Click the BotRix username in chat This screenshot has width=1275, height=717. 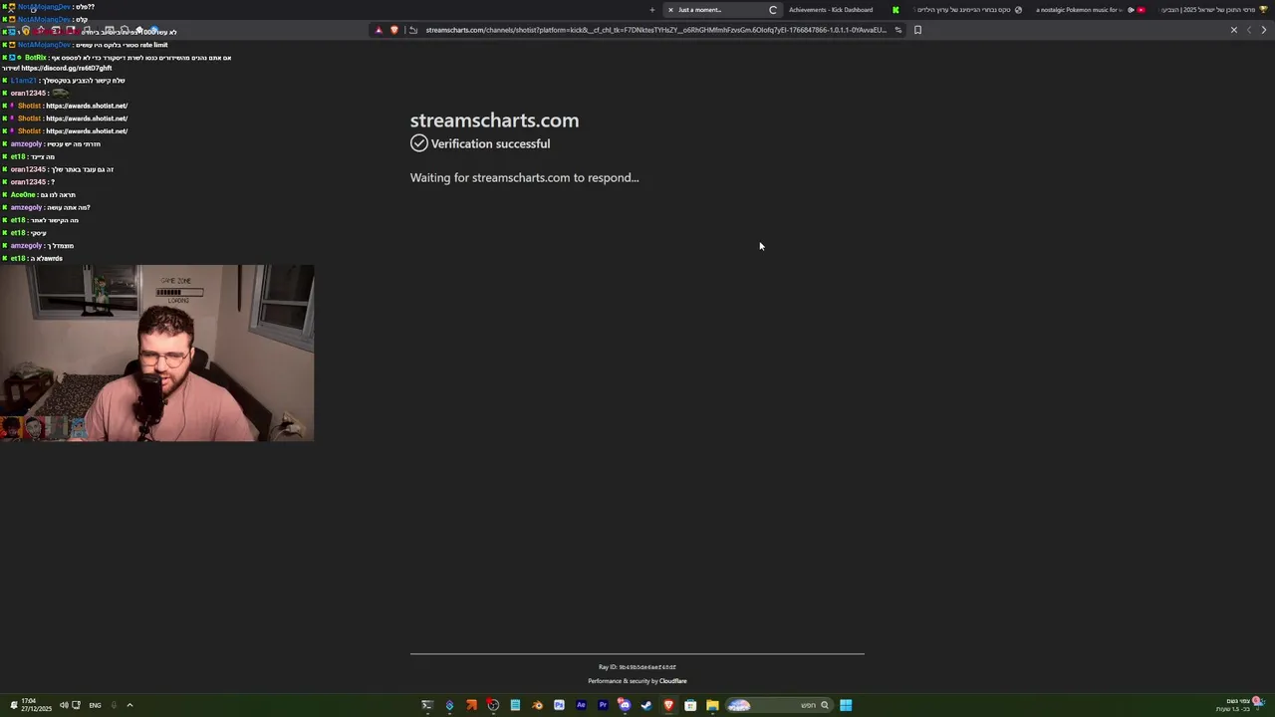point(35,58)
